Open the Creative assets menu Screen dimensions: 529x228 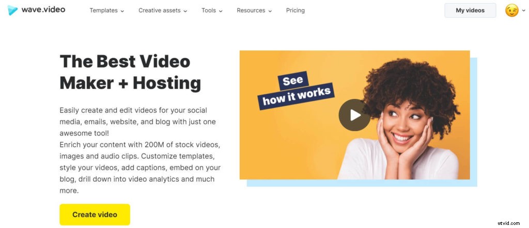(163, 10)
